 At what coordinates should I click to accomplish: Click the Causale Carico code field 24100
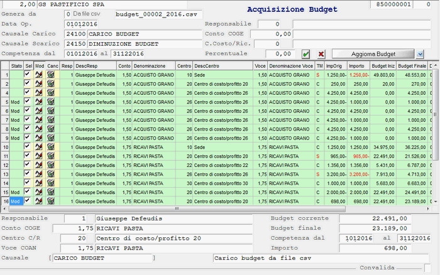point(75,34)
